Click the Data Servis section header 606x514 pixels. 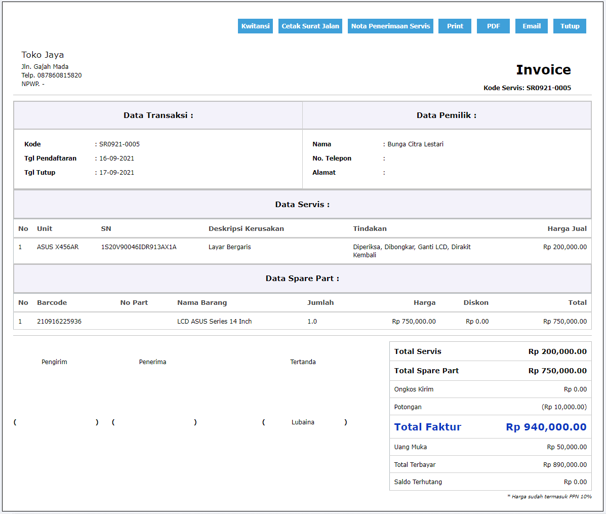click(302, 205)
